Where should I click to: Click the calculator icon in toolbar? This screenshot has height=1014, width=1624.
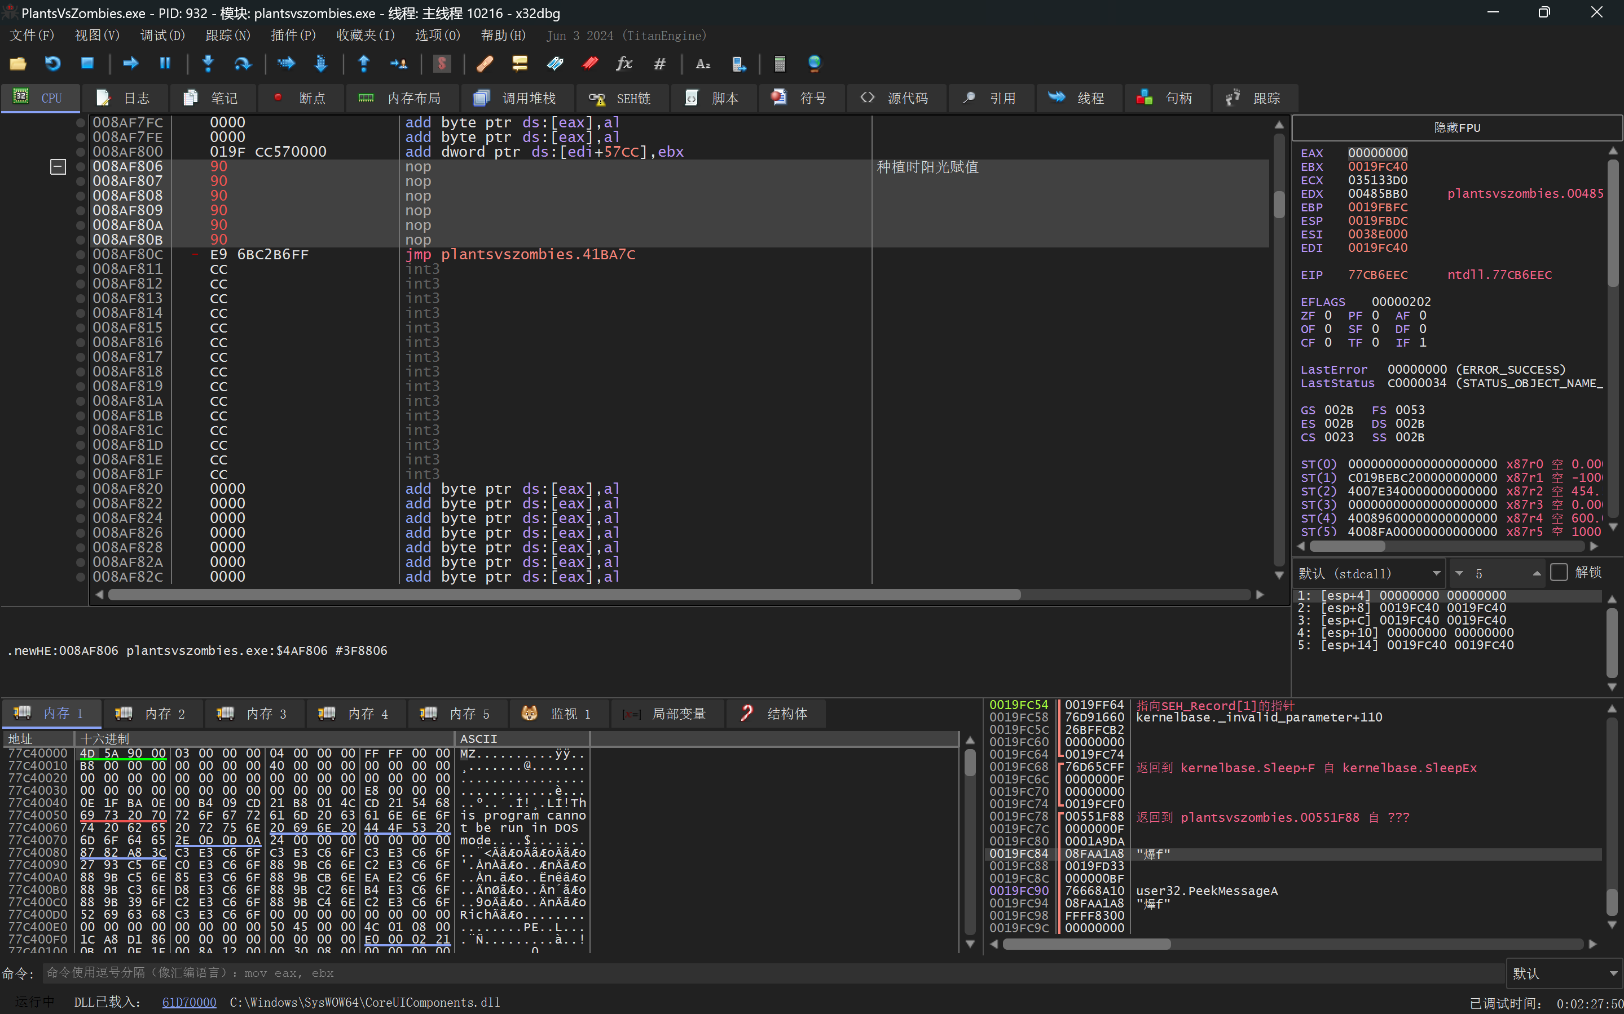pyautogui.click(x=779, y=64)
